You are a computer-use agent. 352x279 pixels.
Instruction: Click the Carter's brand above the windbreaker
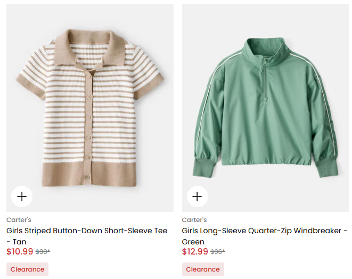pos(194,220)
